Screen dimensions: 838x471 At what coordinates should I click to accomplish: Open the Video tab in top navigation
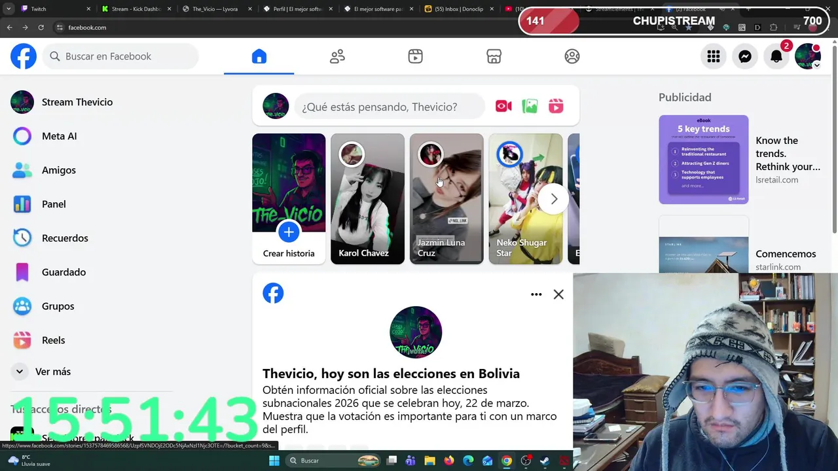click(x=415, y=56)
